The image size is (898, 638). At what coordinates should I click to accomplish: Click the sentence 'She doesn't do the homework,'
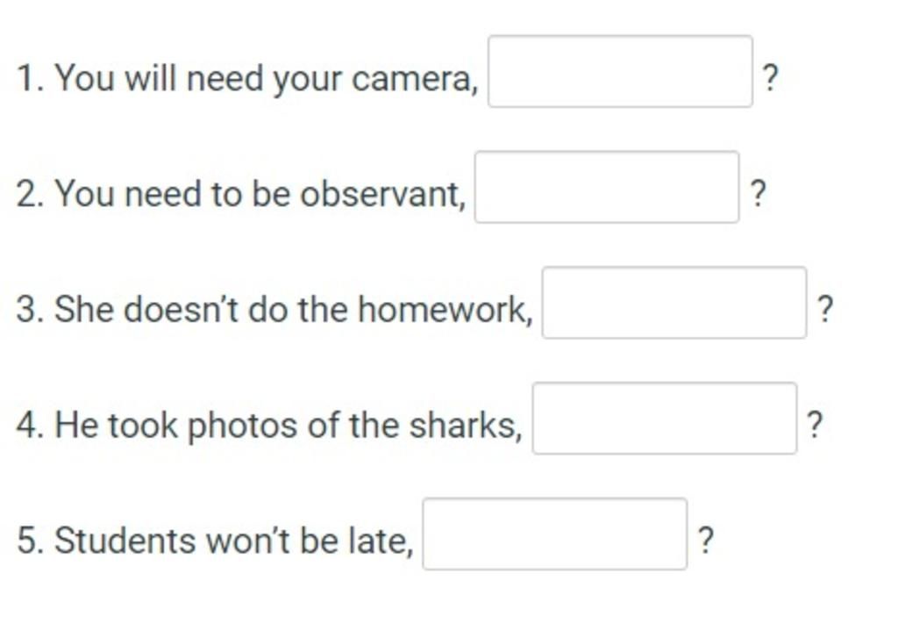click(x=294, y=310)
